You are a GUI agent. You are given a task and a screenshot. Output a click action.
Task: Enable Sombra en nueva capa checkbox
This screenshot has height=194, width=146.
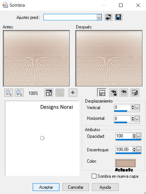(x=94, y=176)
